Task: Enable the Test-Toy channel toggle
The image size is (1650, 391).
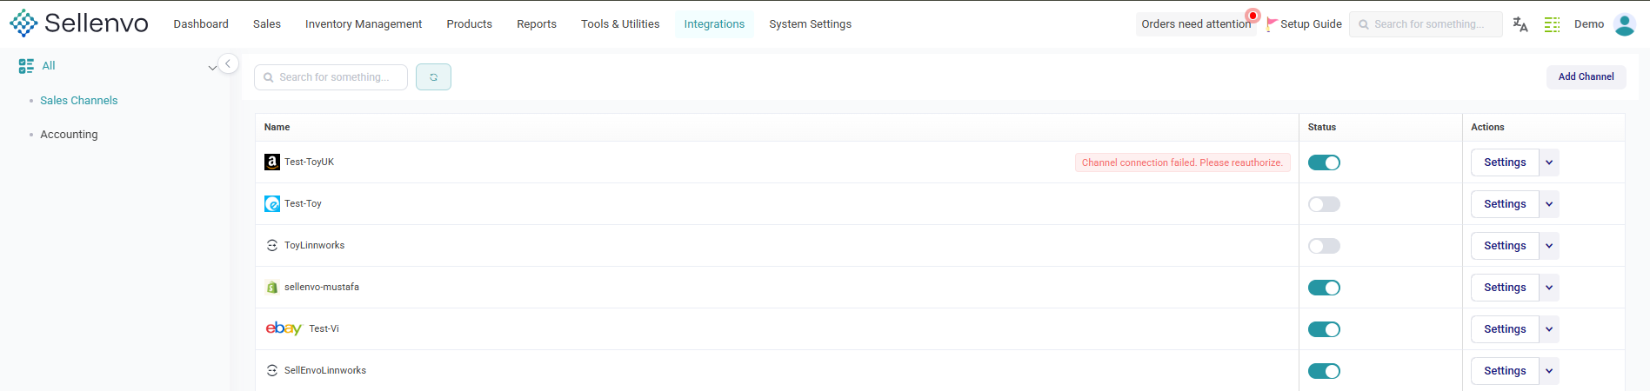Action: pos(1324,204)
